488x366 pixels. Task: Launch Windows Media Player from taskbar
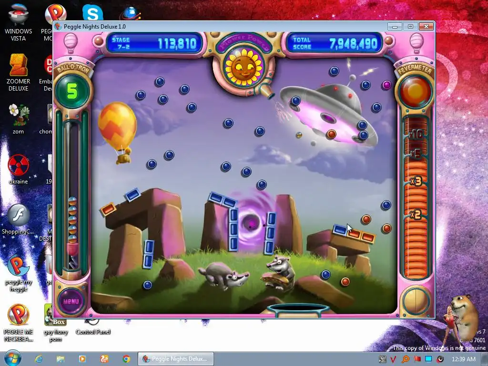(x=82, y=359)
